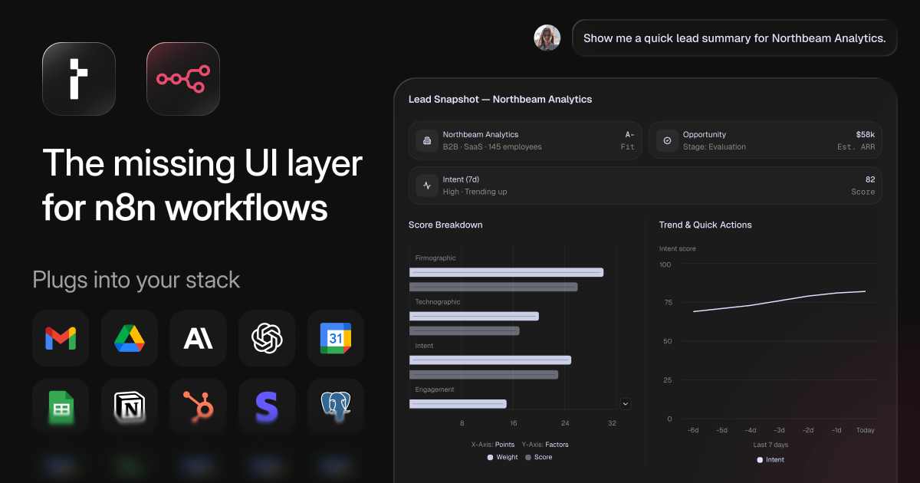Image resolution: width=920 pixels, height=483 pixels.
Task: Expand the Score Breakdown chart chevron
Action: click(x=625, y=403)
